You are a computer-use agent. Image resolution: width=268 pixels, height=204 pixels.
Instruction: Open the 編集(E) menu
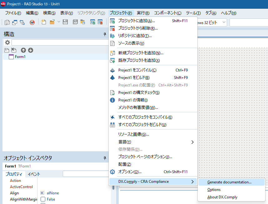(32, 13)
